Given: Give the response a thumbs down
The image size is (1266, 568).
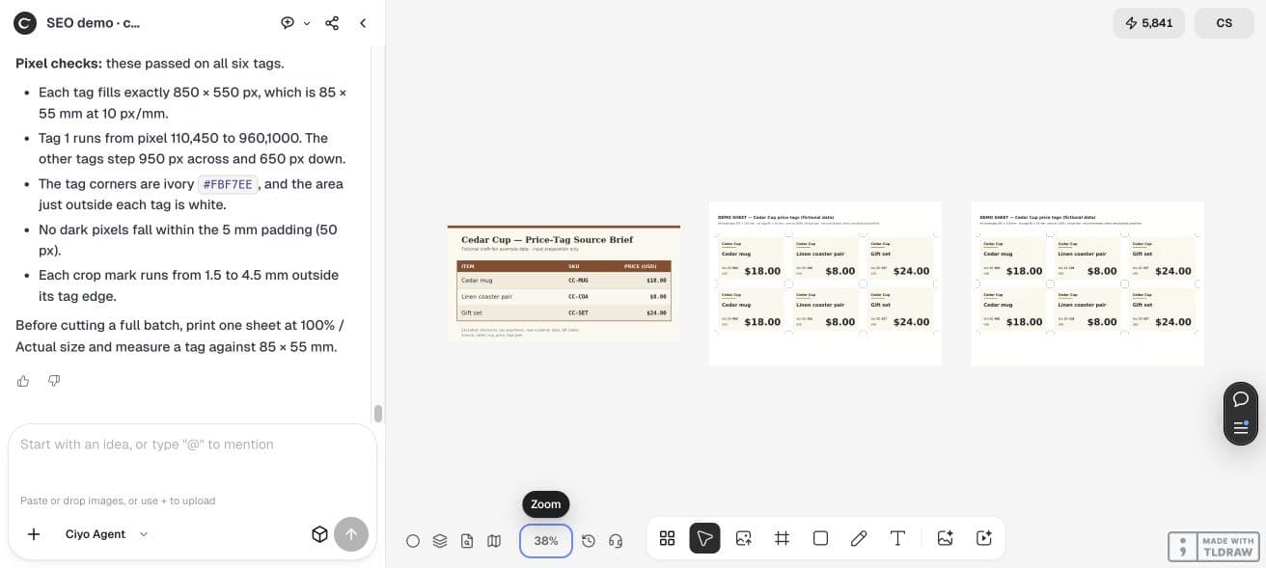Looking at the screenshot, I should [x=54, y=381].
